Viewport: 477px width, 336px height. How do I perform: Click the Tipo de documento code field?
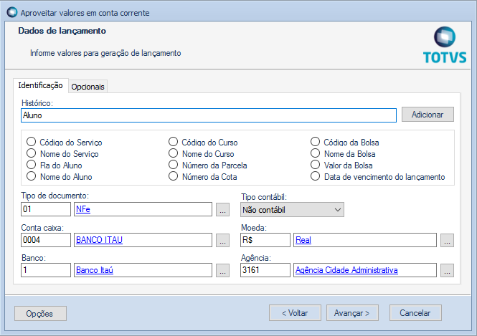pos(46,209)
